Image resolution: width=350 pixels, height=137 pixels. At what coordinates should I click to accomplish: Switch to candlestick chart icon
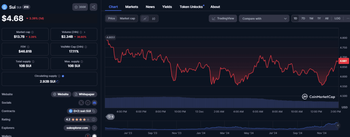coord(153,19)
